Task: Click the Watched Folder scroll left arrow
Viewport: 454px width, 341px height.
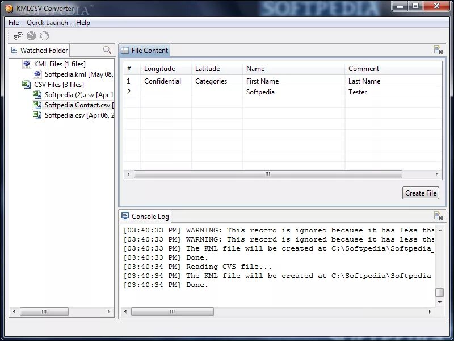Action: pos(14,311)
